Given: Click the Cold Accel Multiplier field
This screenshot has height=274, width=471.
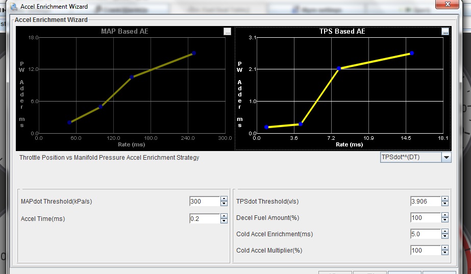Looking at the screenshot, I should (426, 250).
